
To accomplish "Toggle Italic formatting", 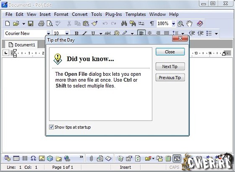I will point(85,33).
